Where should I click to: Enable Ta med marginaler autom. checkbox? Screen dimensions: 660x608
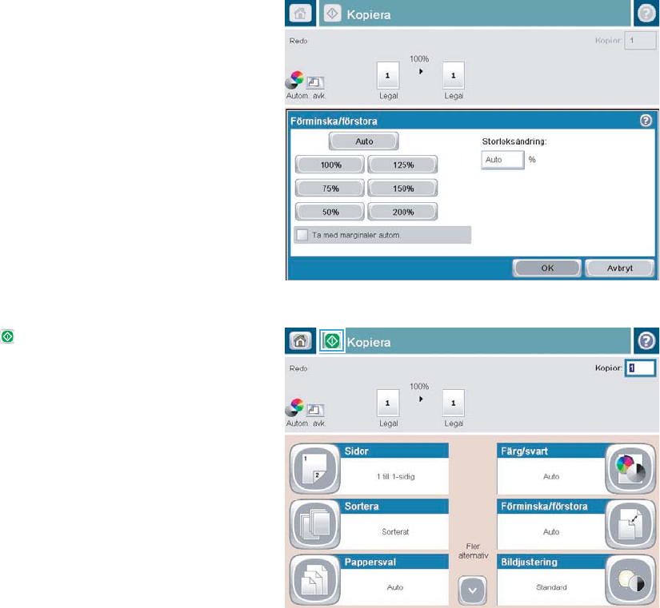point(302,235)
